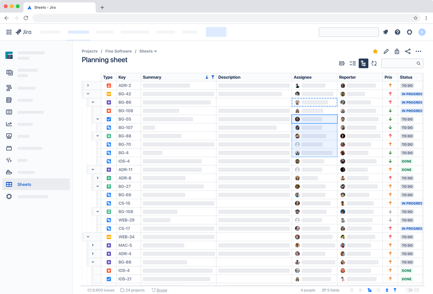Expand the ADR-8 row
433x294 pixels.
(x=98, y=178)
